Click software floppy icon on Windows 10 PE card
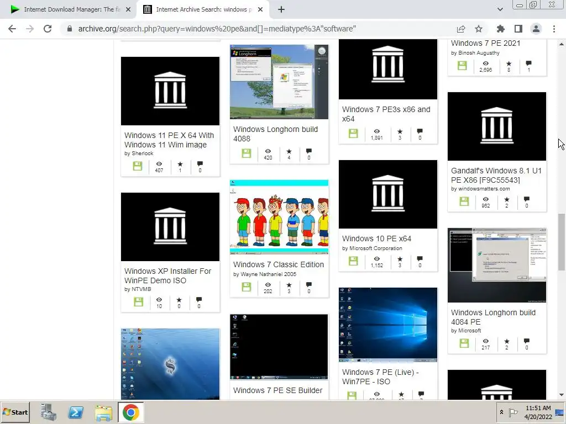This screenshot has height=424, width=566. pos(353,261)
